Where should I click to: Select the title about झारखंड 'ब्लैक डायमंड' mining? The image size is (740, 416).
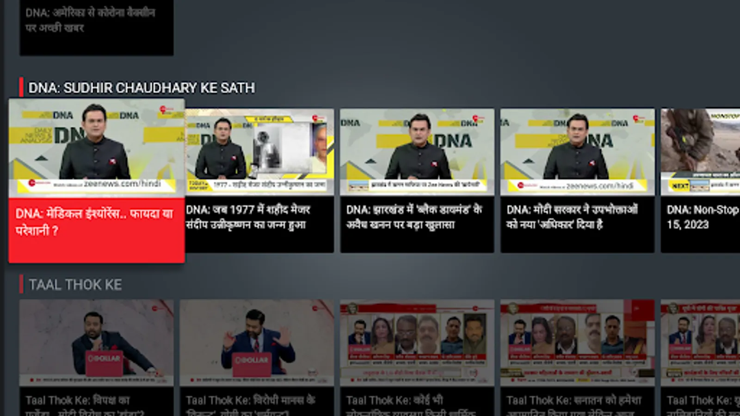click(x=414, y=217)
